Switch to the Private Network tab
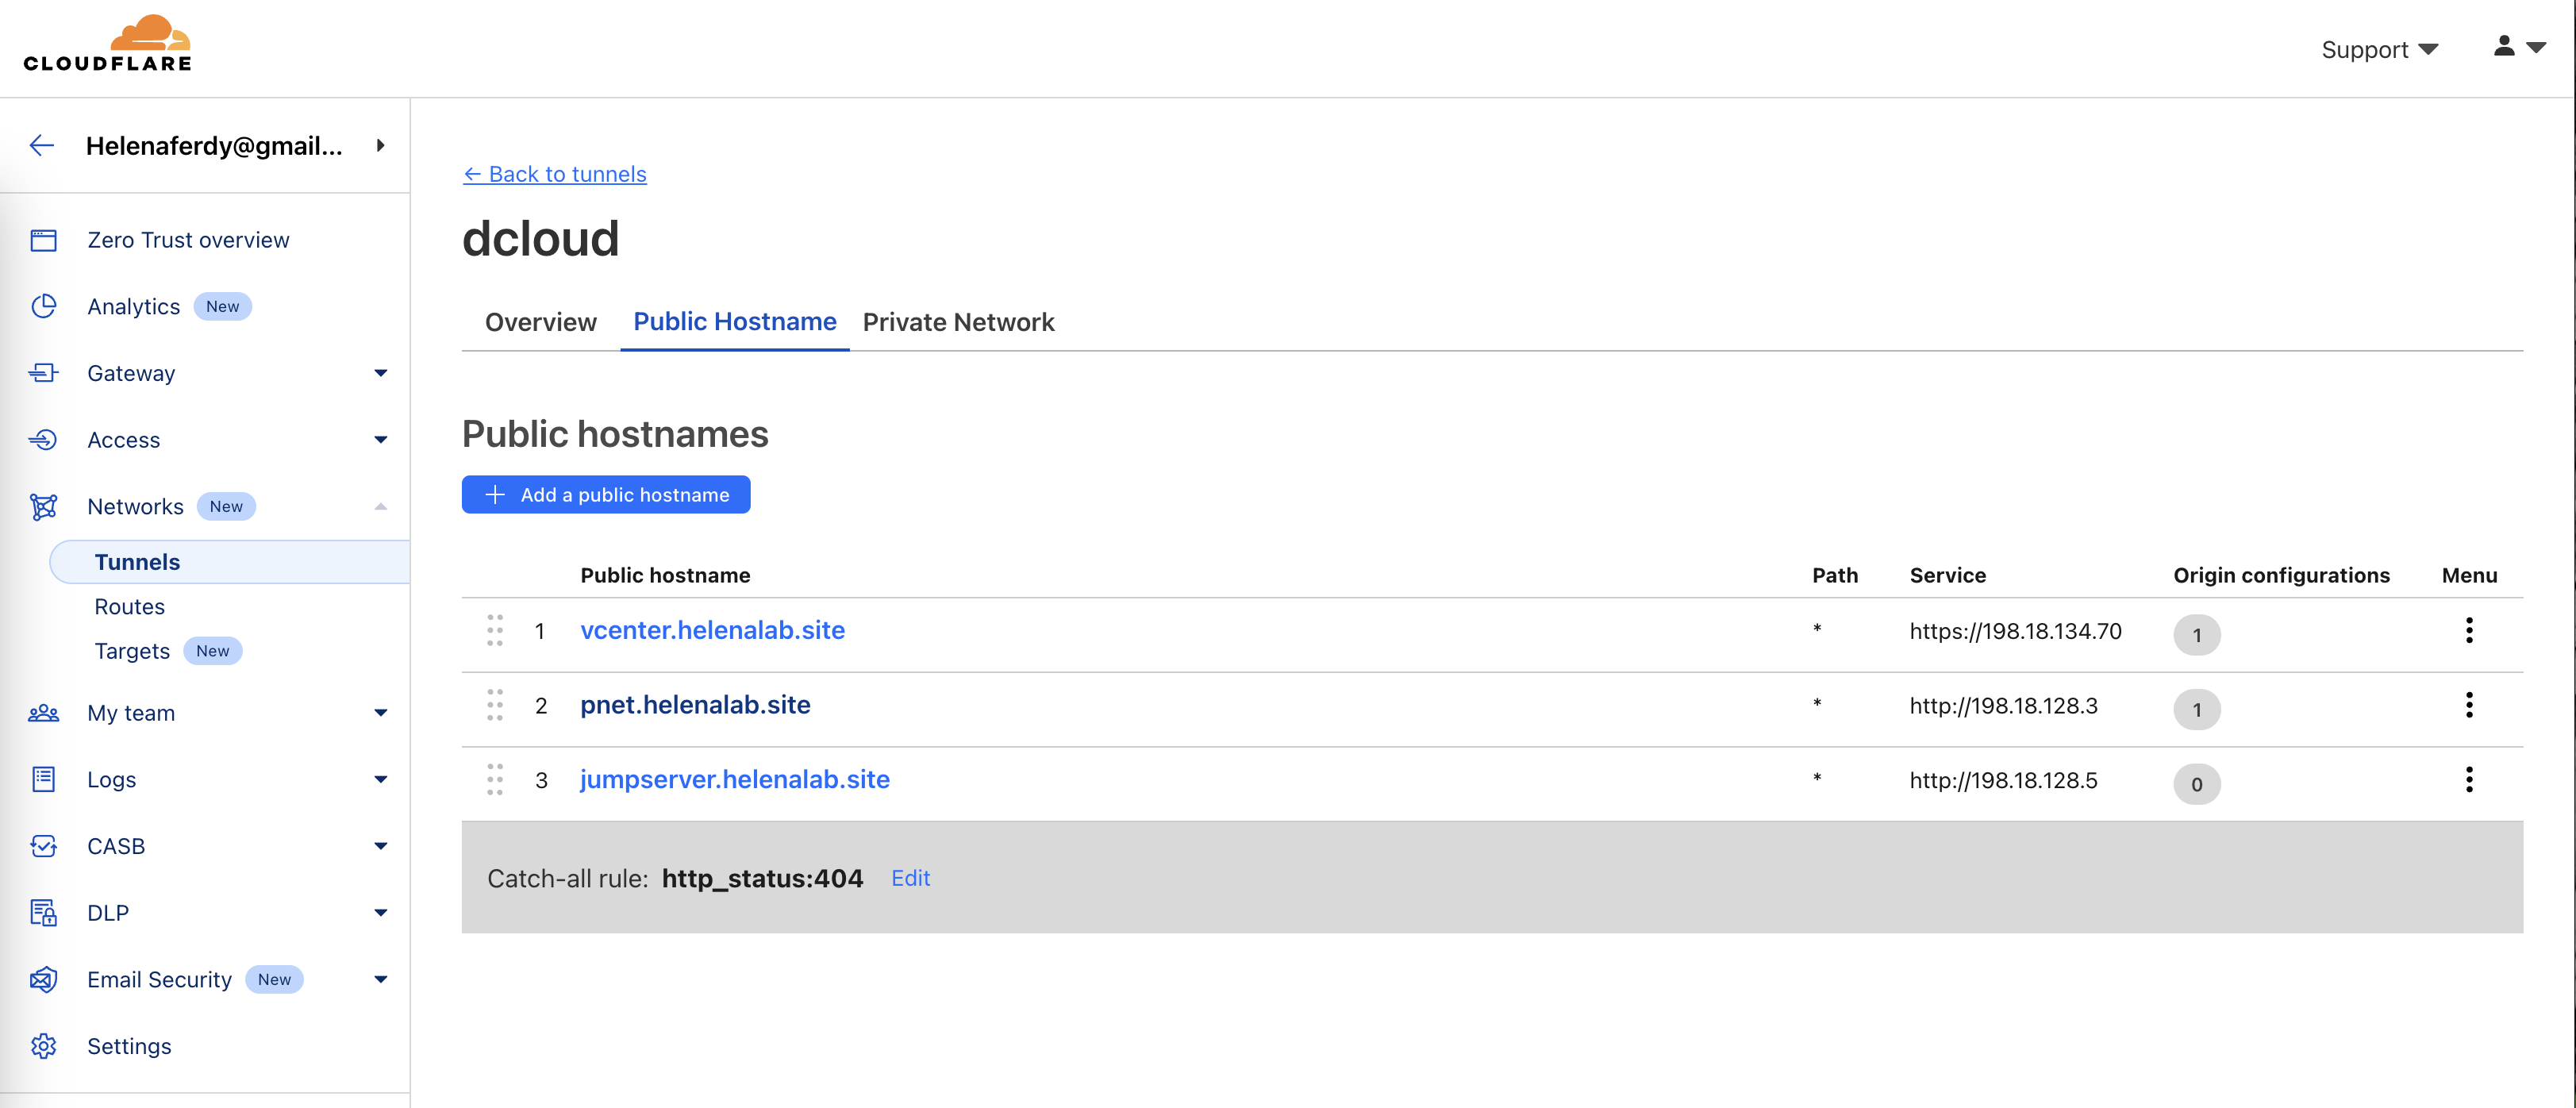Screen dimensions: 2576x1108 pyautogui.click(x=957, y=322)
